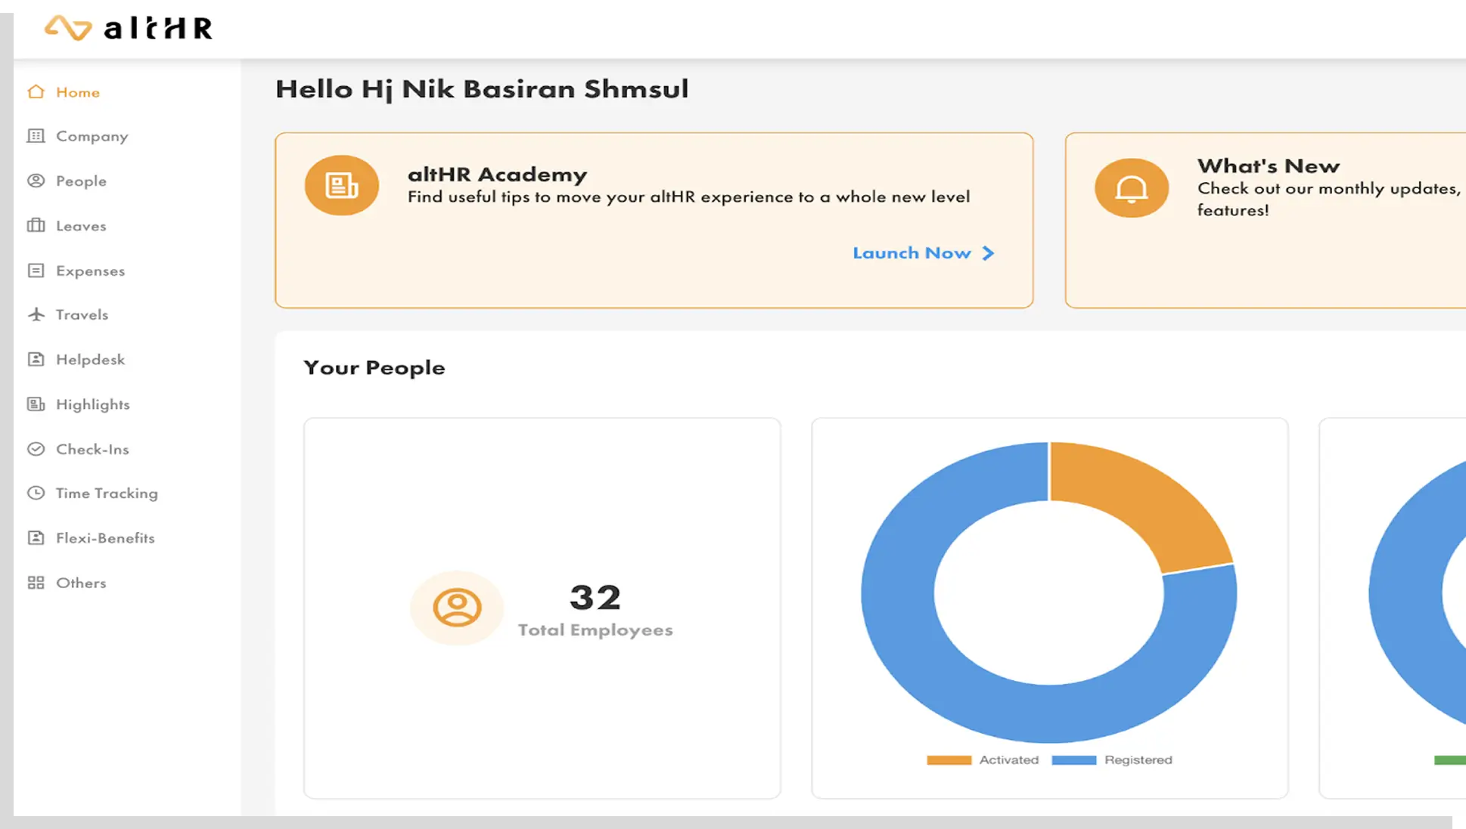
Task: Click the Leaves suitcase icon
Action: (x=36, y=225)
